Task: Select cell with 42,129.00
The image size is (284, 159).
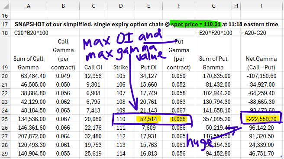Action: tap(29, 102)
